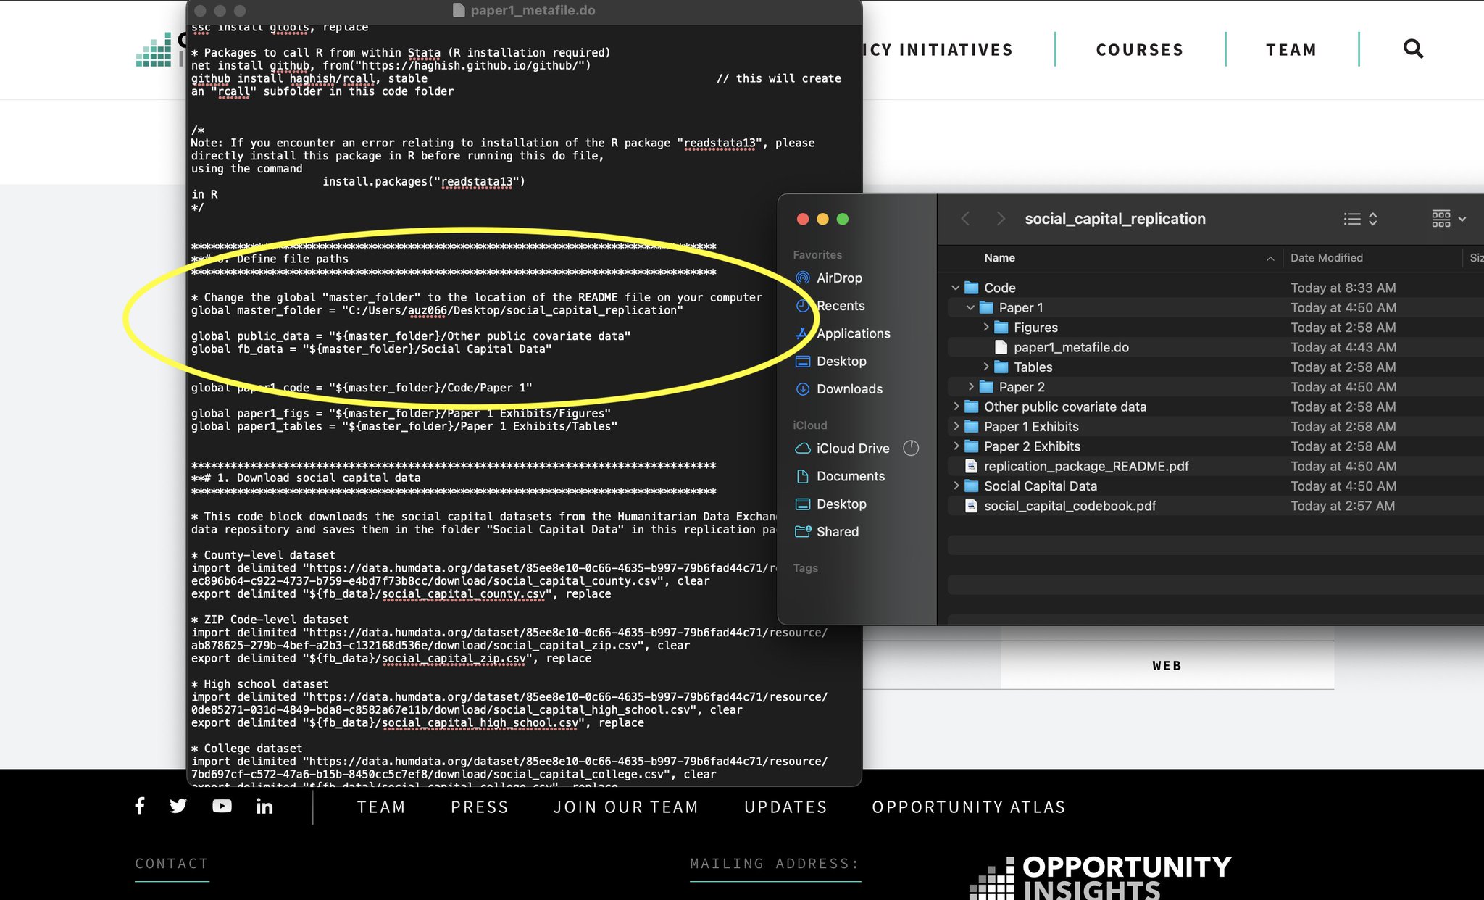1484x900 pixels.
Task: Click the Social Capital Data folder icon
Action: point(972,486)
